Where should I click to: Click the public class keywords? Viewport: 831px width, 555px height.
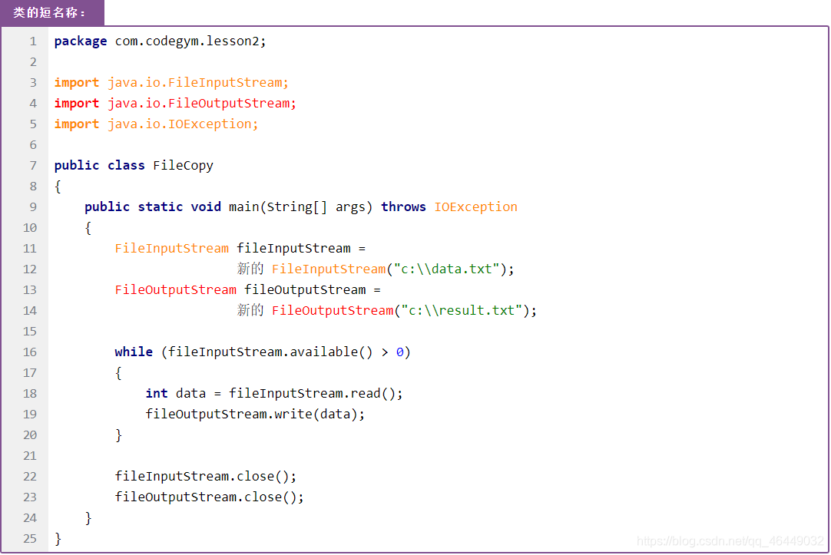pos(100,166)
